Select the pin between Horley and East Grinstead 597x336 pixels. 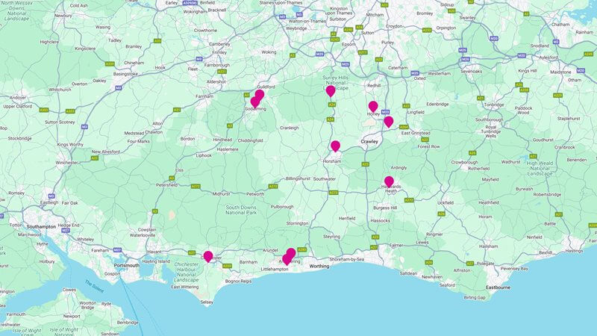coord(388,122)
